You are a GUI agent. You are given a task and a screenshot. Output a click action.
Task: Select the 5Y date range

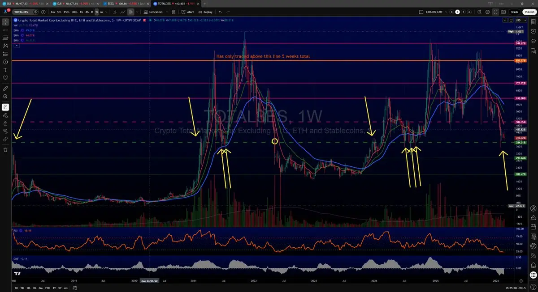coord(60,288)
